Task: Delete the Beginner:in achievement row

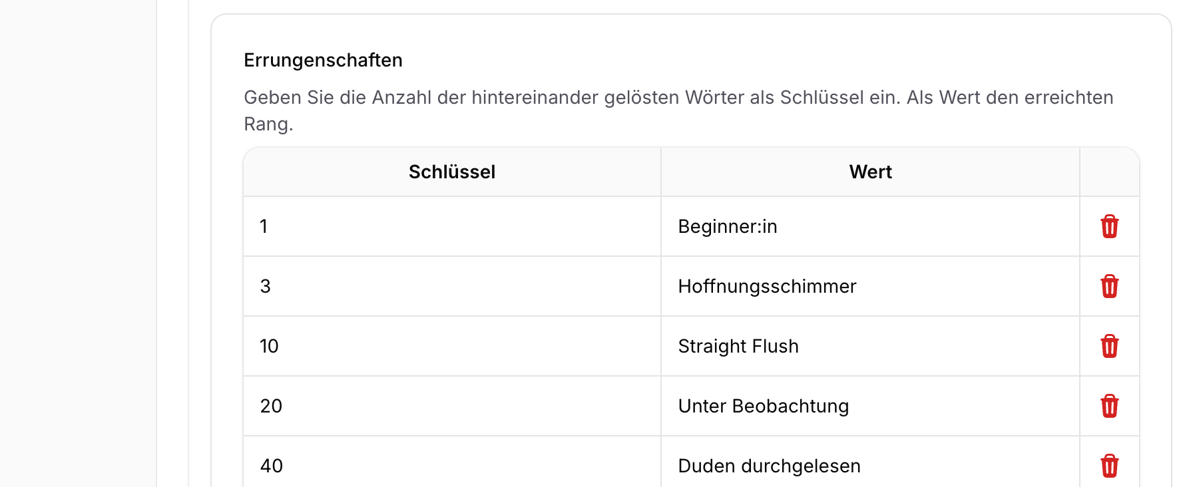Action: [x=1108, y=226]
